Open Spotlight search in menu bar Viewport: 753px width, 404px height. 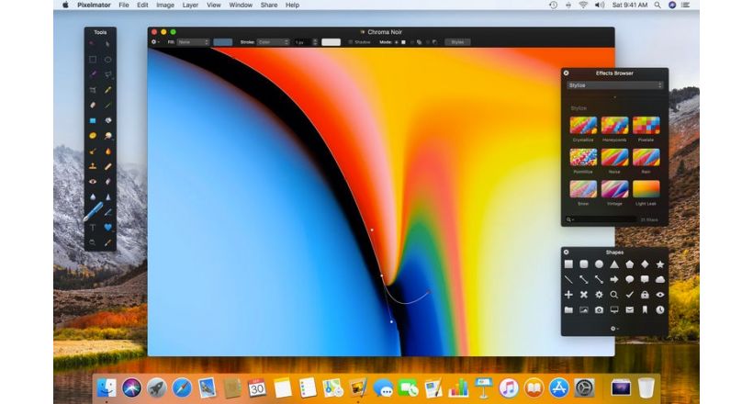[657, 5]
